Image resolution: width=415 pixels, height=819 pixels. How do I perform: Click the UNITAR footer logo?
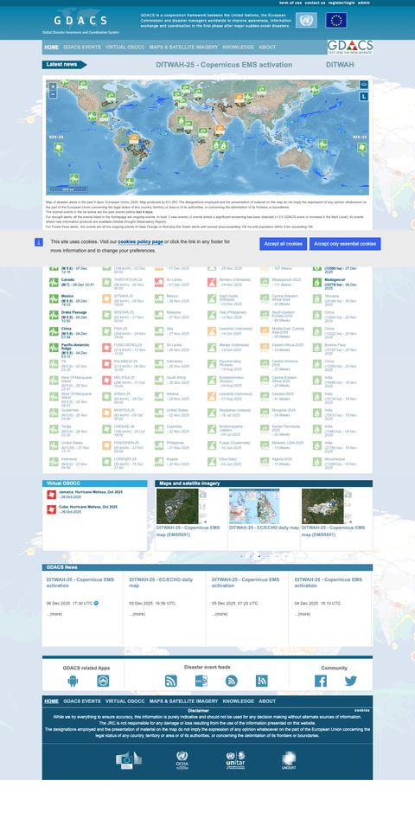coord(235,760)
